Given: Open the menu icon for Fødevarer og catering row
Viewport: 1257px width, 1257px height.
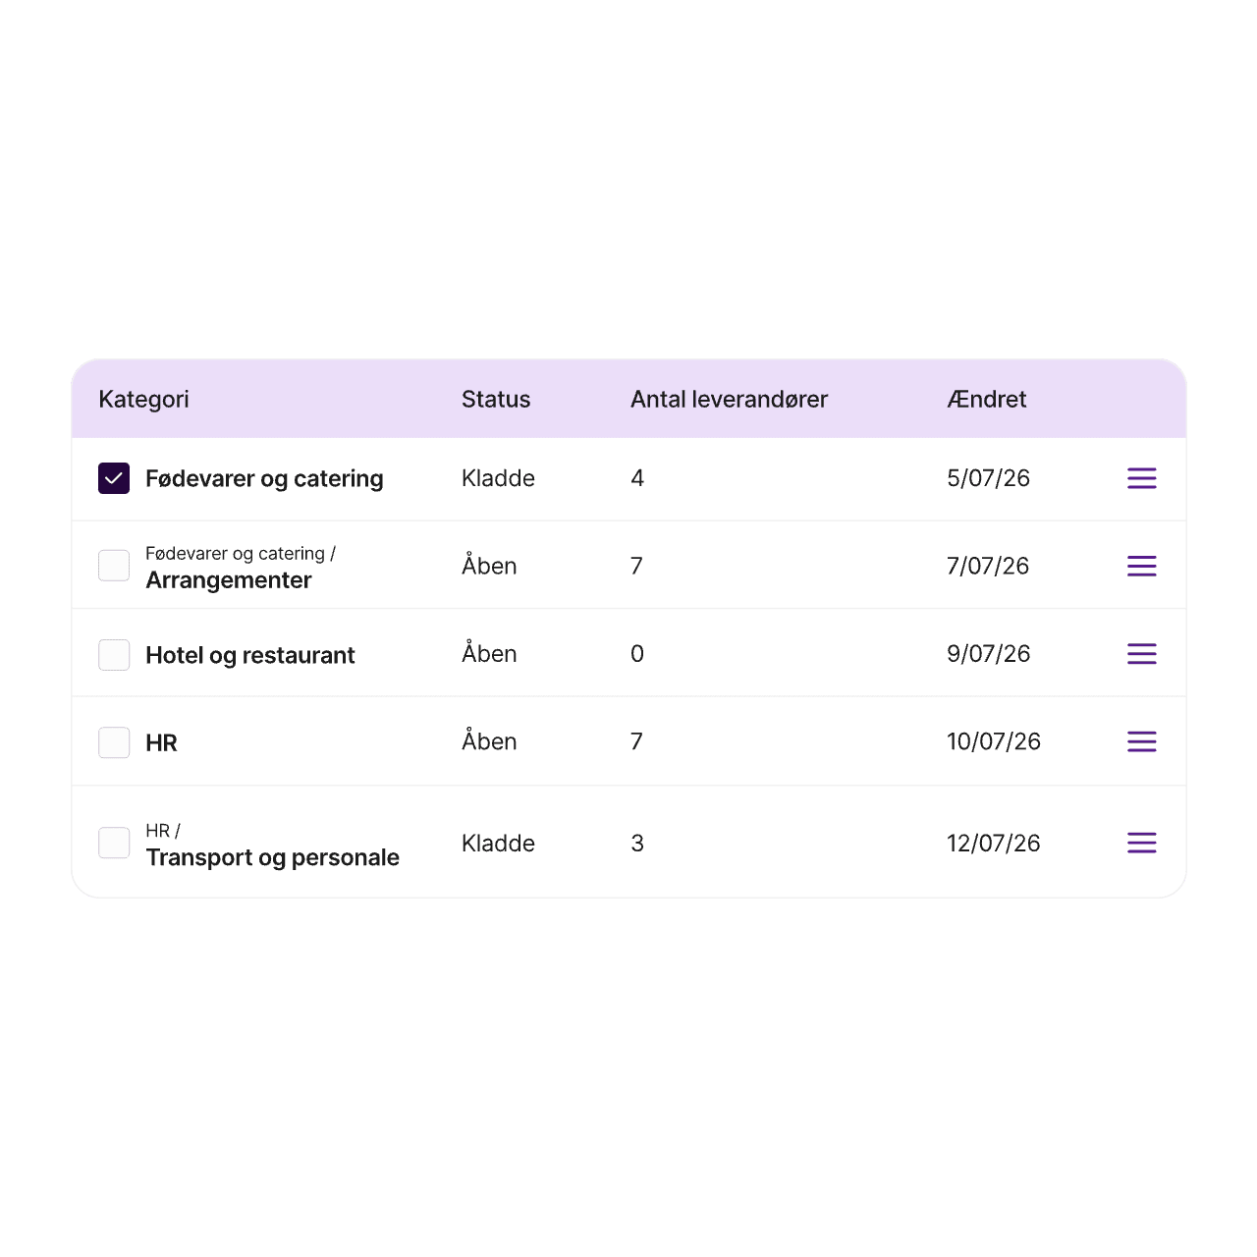Looking at the screenshot, I should [x=1141, y=478].
